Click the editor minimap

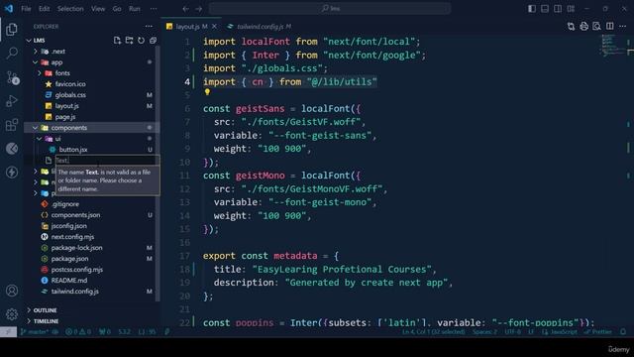point(613,46)
